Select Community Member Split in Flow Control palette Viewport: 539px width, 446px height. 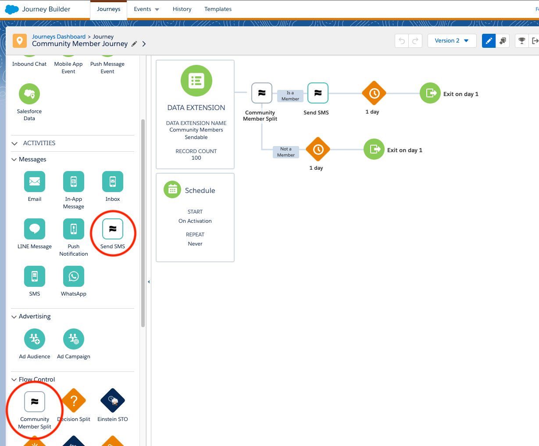(35, 402)
